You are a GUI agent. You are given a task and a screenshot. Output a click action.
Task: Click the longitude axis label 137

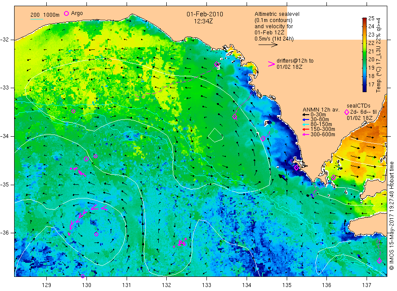(x=367, y=285)
